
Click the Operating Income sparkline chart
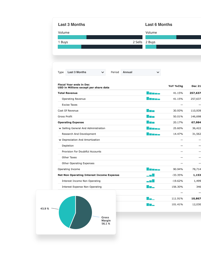coord(153,169)
